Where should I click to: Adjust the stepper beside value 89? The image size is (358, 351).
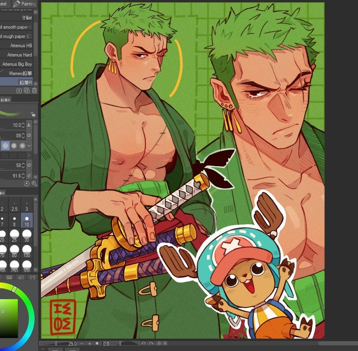coord(23,136)
